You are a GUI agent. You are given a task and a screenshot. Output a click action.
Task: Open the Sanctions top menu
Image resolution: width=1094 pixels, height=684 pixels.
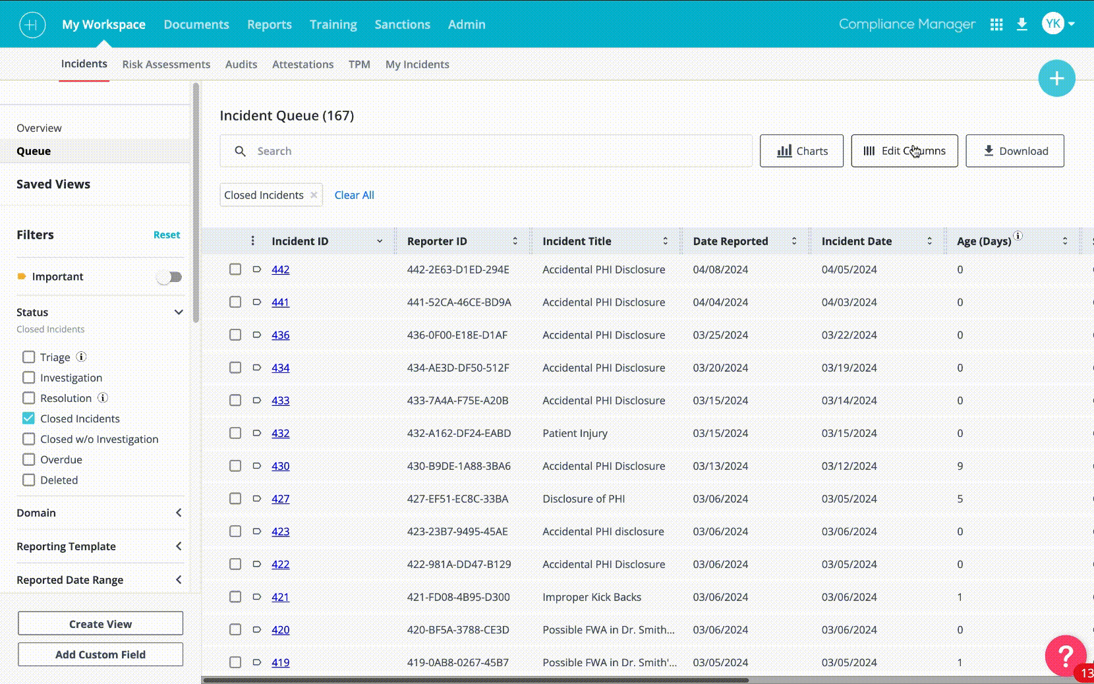(403, 24)
